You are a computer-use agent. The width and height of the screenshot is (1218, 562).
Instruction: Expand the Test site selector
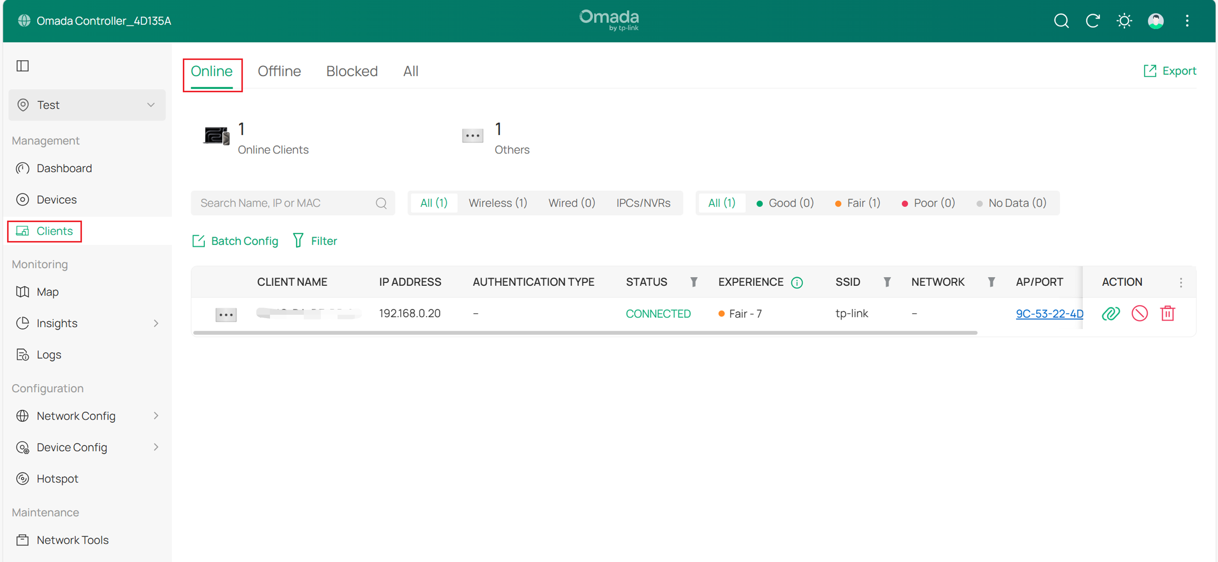click(150, 105)
